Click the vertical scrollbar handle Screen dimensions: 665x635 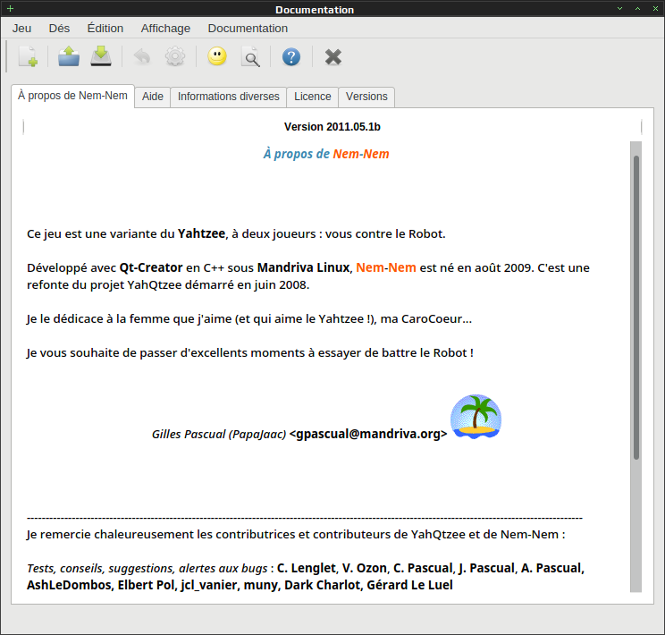point(636,308)
